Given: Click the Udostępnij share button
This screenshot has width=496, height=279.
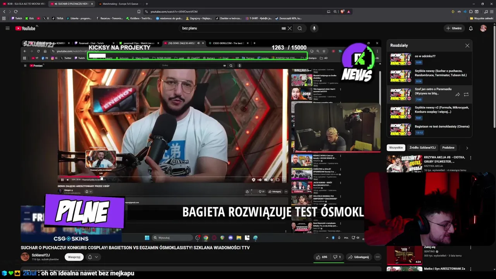Looking at the screenshot, I should click(x=358, y=257).
